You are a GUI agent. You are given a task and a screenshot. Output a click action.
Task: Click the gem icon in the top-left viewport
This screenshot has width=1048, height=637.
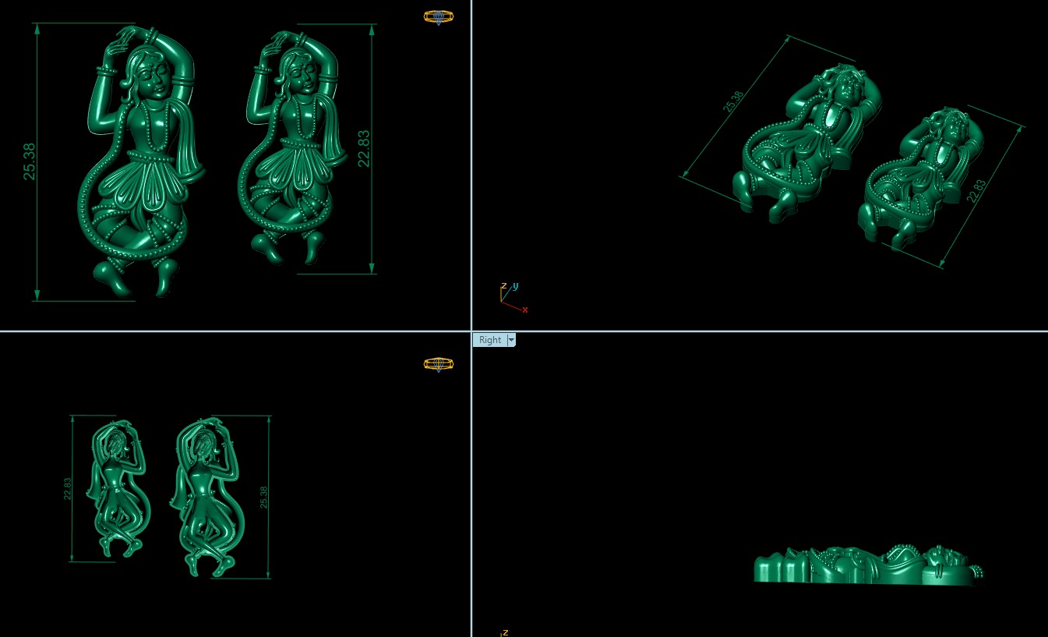439,16
